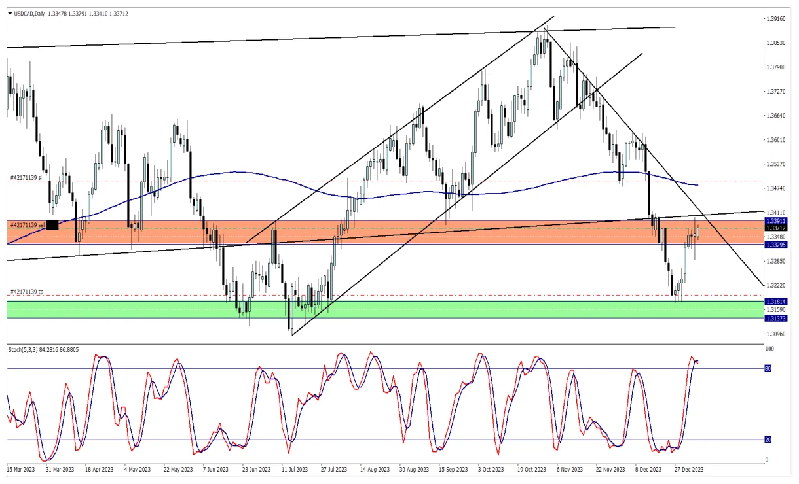Screen dimensions: 799x484
Task: Click the #42171139 sl stop loss label
Action: click(x=26, y=177)
